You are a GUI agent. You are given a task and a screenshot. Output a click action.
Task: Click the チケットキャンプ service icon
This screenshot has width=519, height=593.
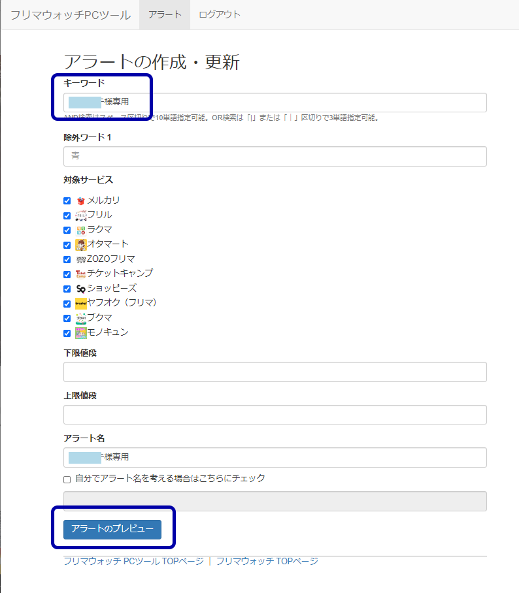click(x=81, y=274)
